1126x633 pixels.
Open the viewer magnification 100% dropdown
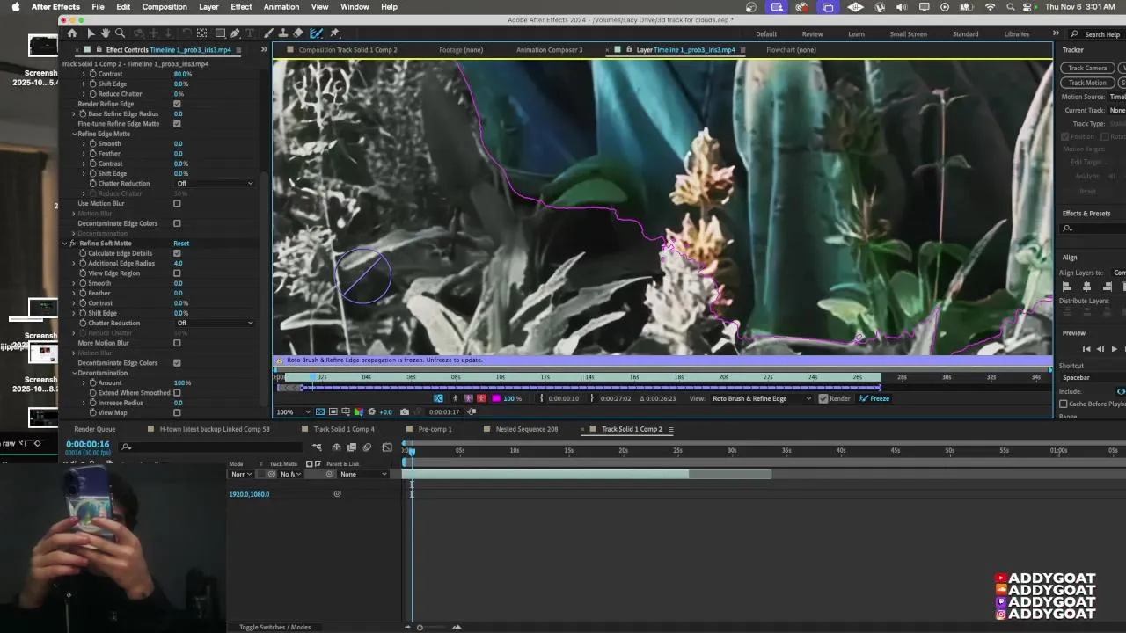(x=293, y=411)
